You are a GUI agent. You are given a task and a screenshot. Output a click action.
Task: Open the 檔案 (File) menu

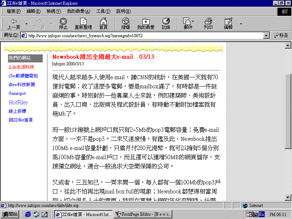[14, 11]
